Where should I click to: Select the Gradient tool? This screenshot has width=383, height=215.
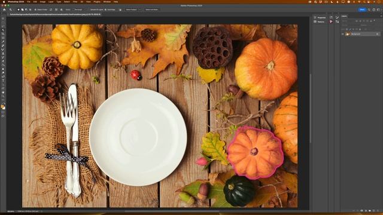pyautogui.click(x=3, y=65)
